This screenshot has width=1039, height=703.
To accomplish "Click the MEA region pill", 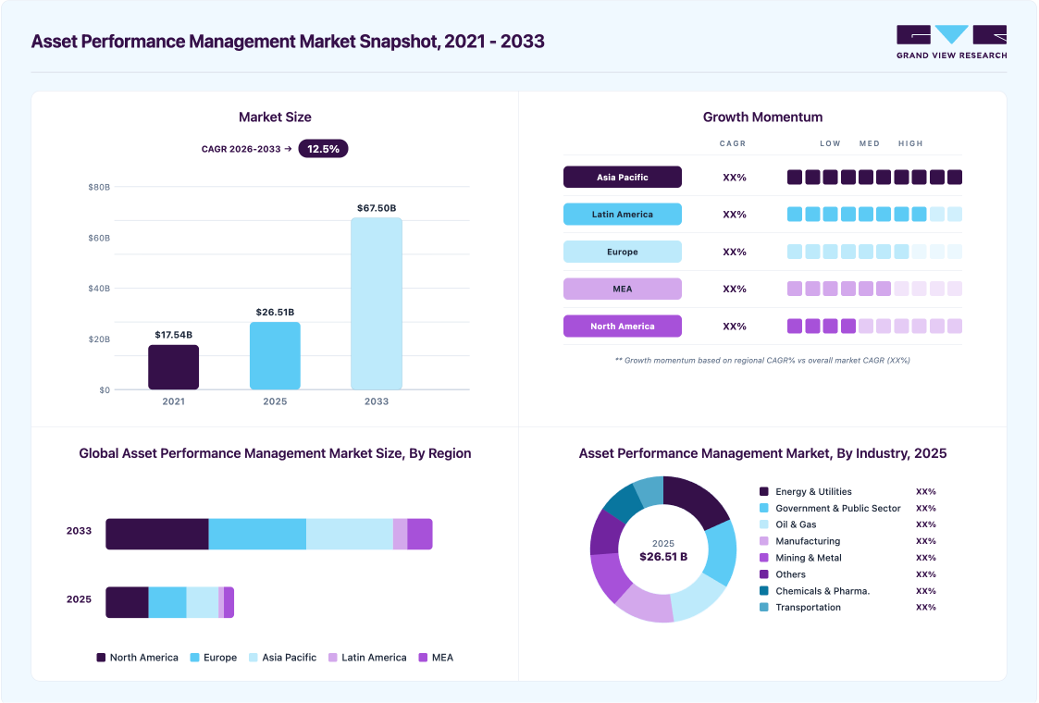I will (x=623, y=289).
